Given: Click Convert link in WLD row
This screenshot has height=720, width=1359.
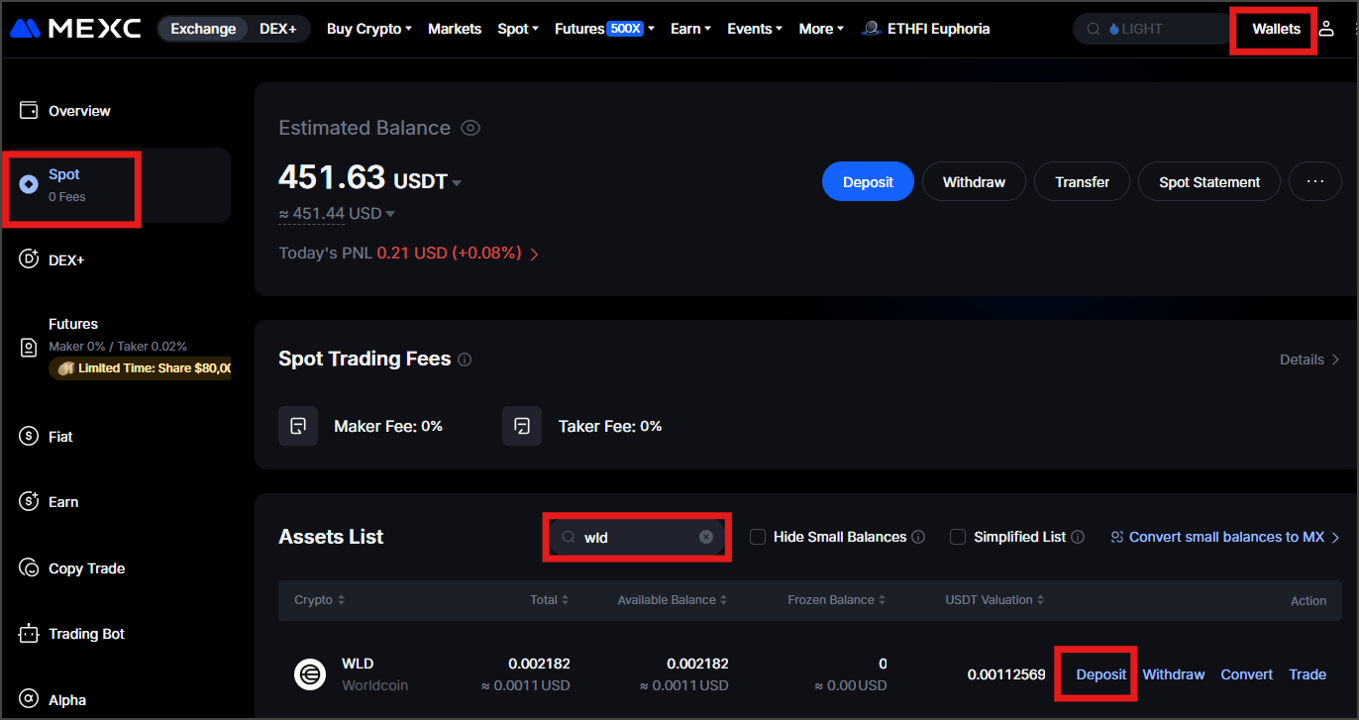Looking at the screenshot, I should pos(1246,674).
